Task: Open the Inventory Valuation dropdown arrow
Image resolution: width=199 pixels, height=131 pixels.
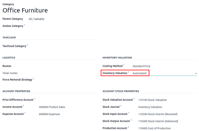Action: (196, 74)
